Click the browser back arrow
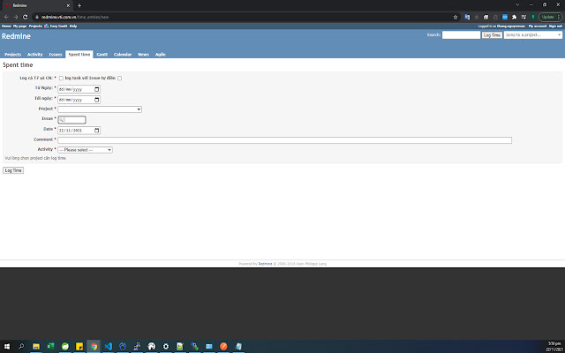Screen dimensions: 565x353 click(x=6, y=17)
